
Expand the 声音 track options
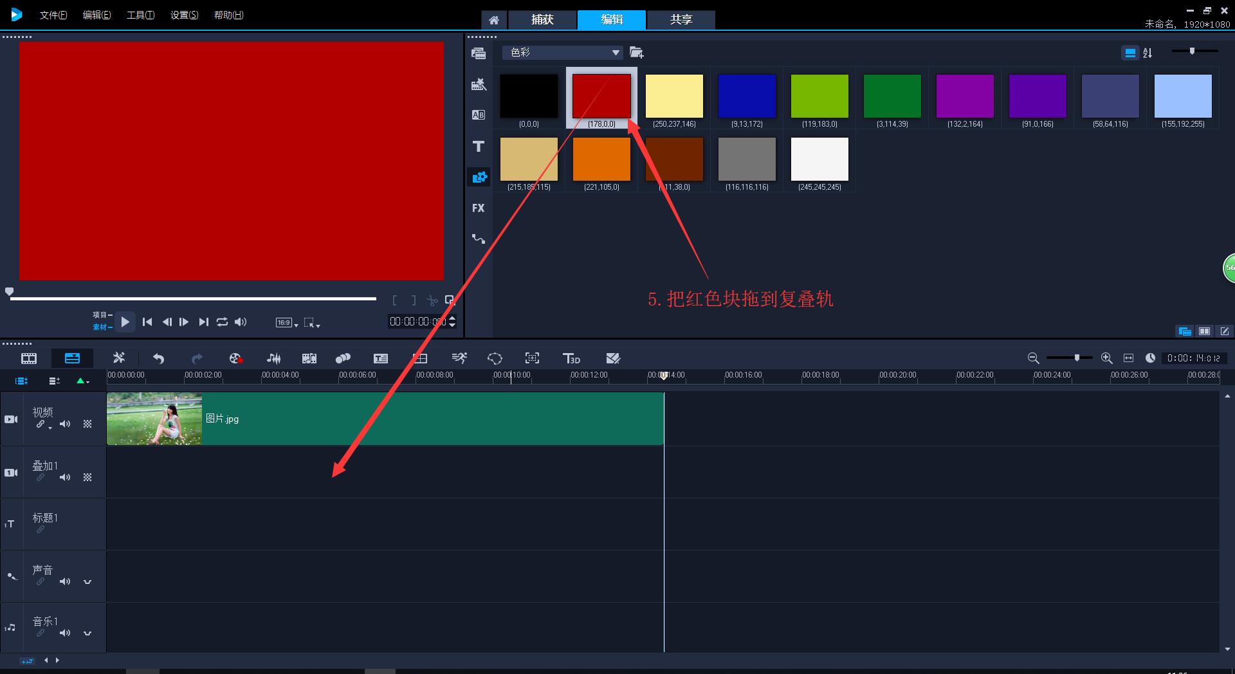coord(87,581)
